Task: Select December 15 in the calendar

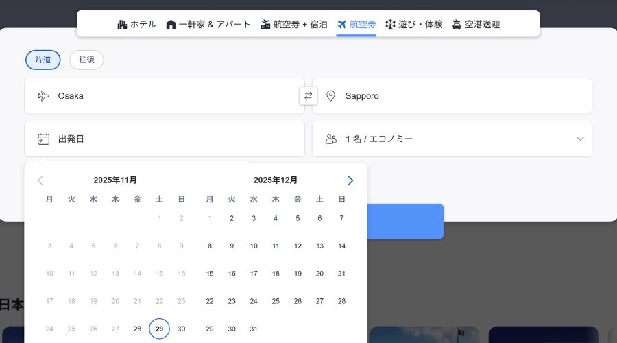Action: [210, 273]
